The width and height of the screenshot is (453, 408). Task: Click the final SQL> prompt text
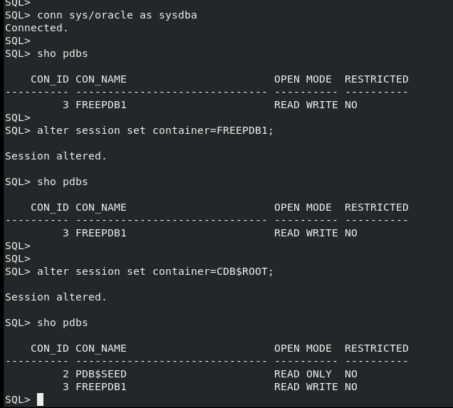pyautogui.click(x=18, y=399)
